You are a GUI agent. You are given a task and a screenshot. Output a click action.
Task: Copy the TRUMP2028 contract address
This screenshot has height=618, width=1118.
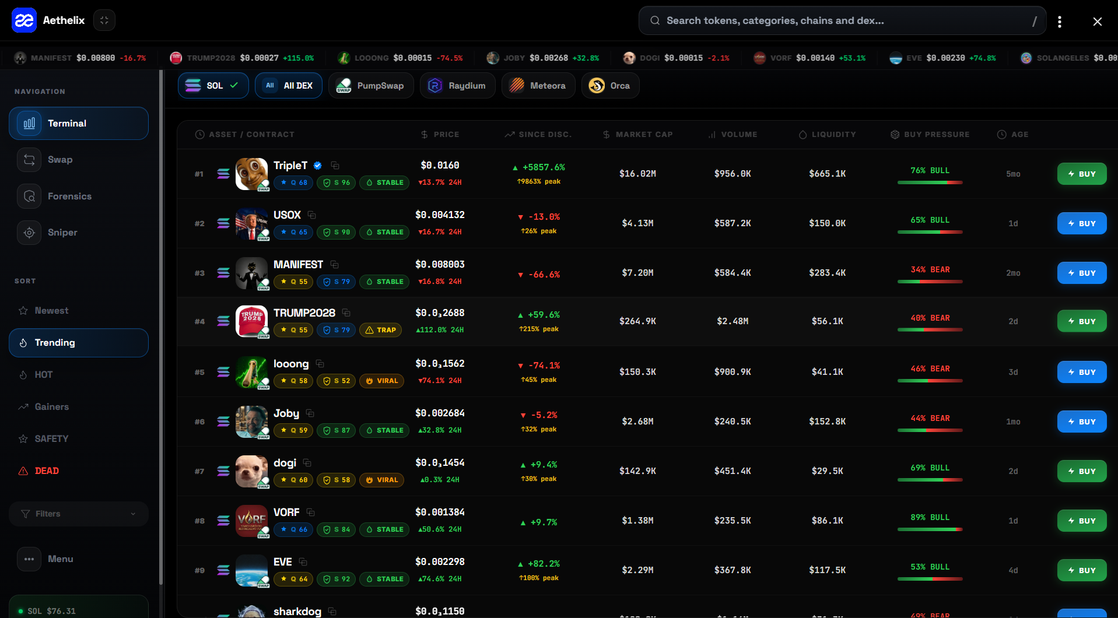(346, 313)
